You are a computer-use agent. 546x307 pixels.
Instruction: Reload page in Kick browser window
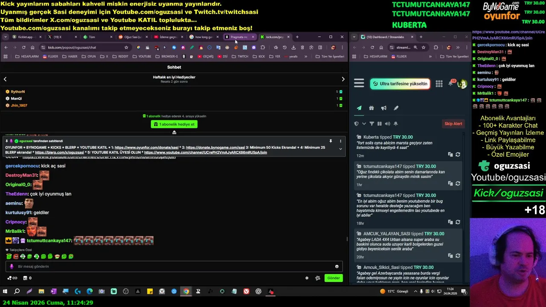[23, 47]
